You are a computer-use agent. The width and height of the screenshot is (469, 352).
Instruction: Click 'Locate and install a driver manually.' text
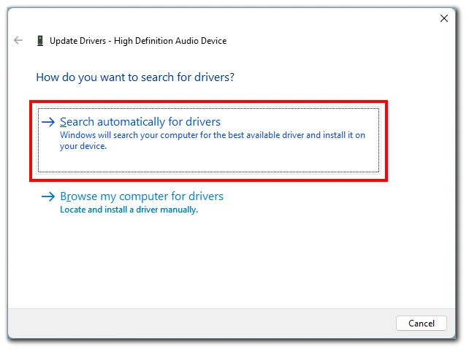(129, 210)
